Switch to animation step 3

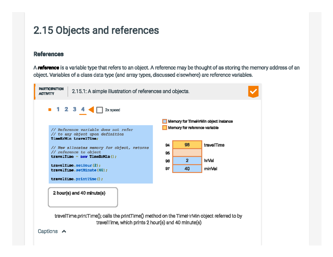pyautogui.click(x=74, y=109)
